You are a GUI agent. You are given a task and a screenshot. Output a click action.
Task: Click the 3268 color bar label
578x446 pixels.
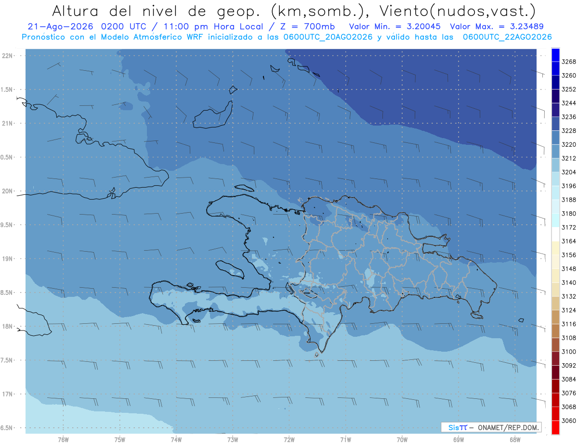click(x=569, y=62)
